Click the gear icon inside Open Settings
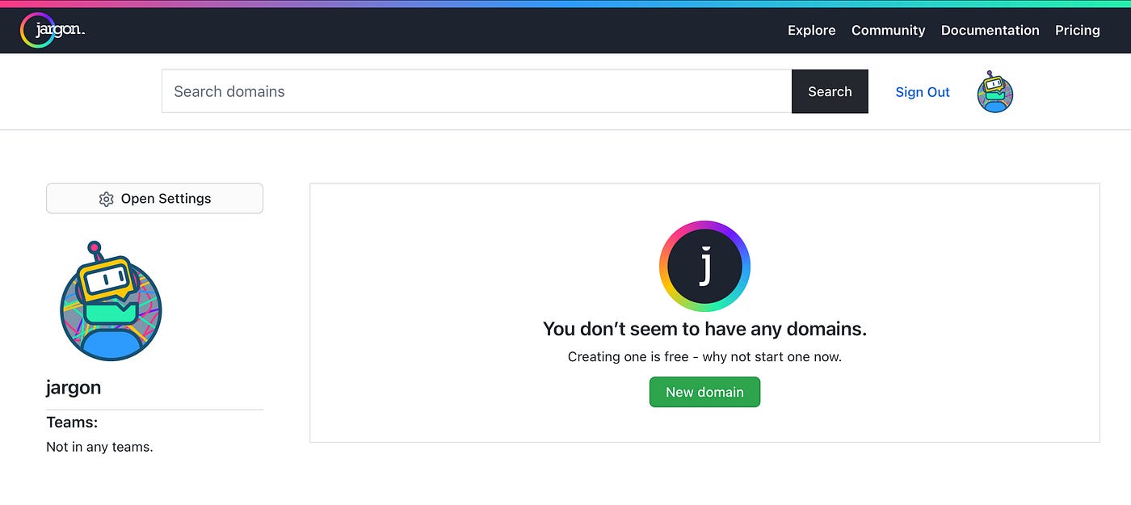 (x=106, y=198)
